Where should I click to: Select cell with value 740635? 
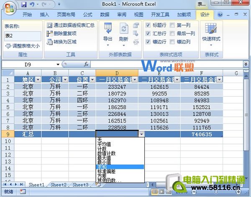[x=202, y=134]
